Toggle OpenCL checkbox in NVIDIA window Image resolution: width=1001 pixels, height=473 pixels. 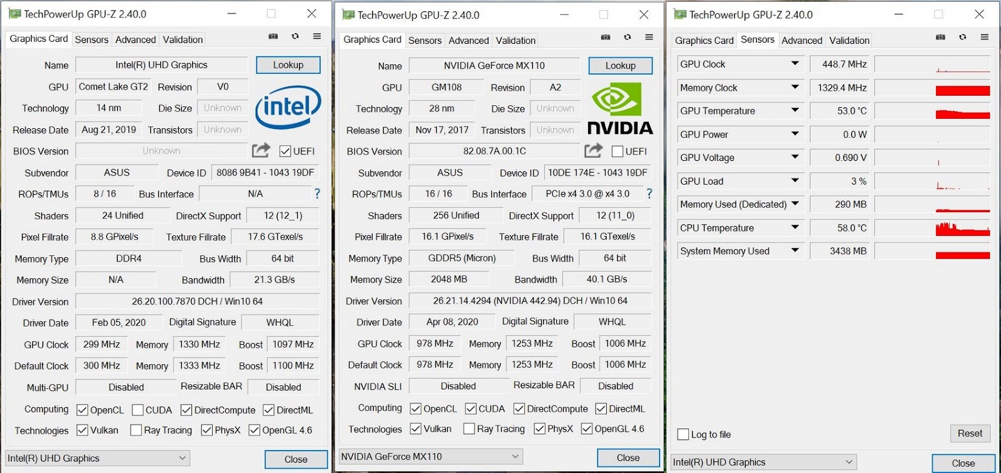point(415,409)
